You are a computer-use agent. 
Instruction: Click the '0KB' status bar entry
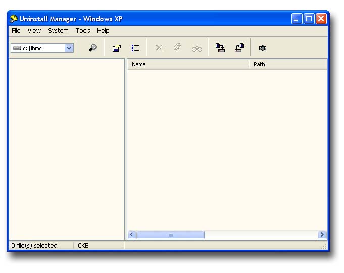click(x=83, y=246)
